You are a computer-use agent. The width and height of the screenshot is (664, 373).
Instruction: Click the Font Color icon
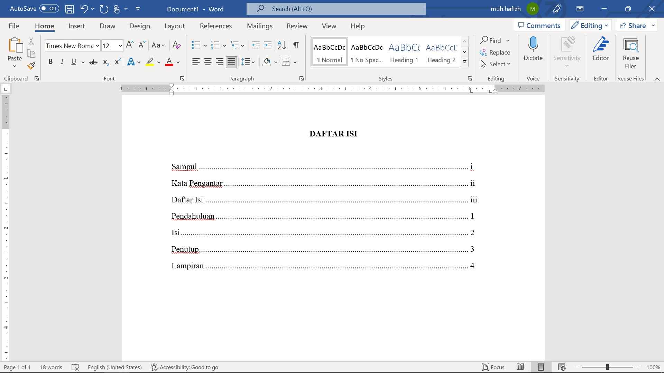[169, 61]
